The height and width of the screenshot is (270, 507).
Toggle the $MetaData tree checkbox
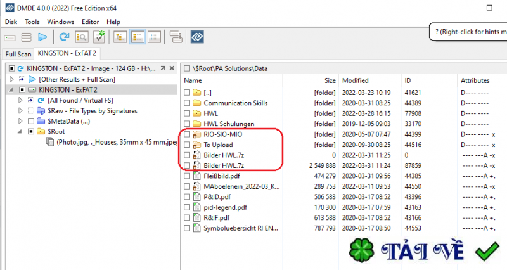(x=31, y=121)
